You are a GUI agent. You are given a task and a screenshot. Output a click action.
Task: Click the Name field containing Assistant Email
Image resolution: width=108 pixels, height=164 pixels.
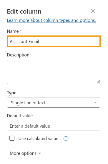tap(54, 41)
